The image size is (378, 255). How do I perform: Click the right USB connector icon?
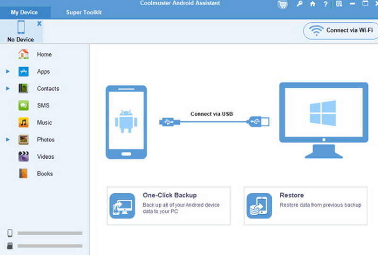pyautogui.click(x=258, y=121)
